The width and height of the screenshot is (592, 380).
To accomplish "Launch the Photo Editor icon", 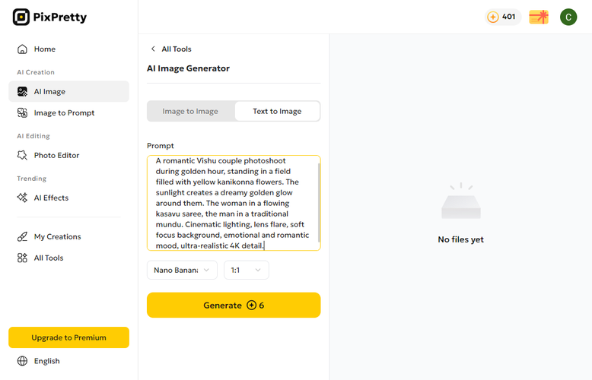I will (22, 156).
